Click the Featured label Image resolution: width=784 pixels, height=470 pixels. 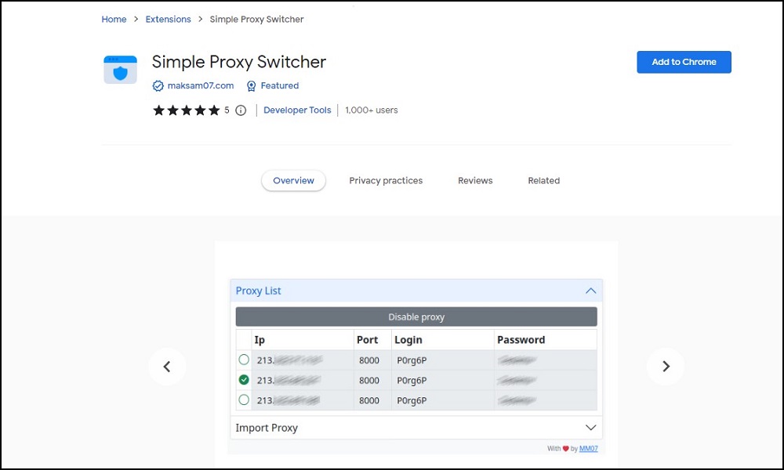point(280,85)
